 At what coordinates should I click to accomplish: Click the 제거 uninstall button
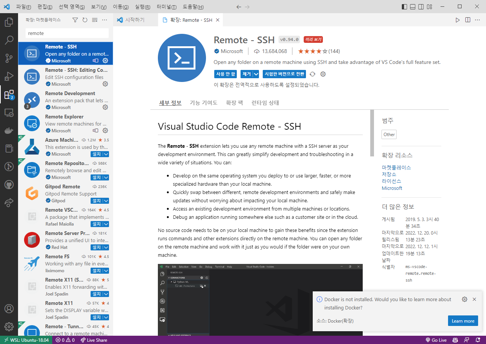247,74
